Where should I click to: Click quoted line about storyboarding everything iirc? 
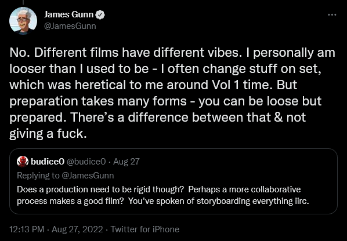(x=163, y=201)
